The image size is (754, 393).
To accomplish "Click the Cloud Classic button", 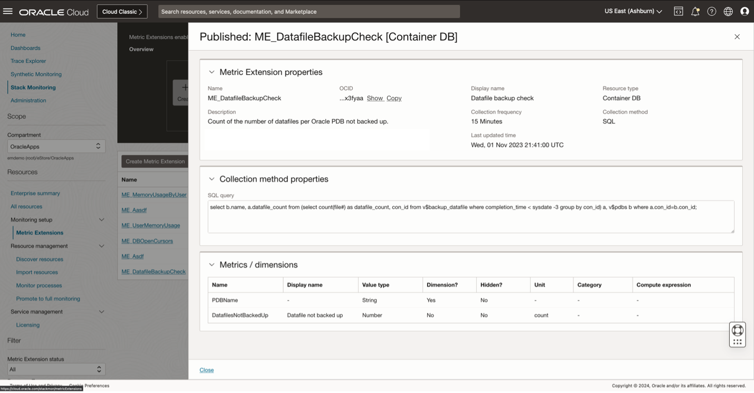I will point(122,12).
